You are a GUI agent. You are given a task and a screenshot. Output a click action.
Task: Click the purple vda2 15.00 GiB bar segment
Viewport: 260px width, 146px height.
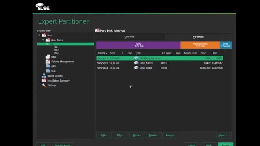point(138,45)
